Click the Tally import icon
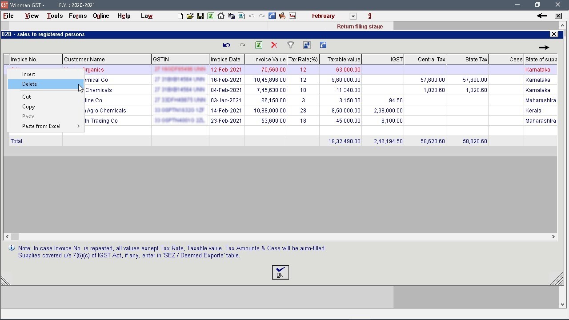Screen dimensions: 569x320 293,16
